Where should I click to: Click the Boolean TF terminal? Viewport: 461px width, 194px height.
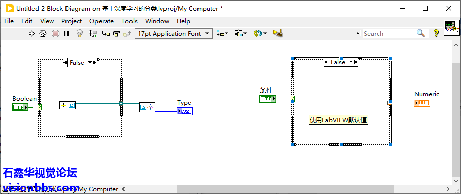point(20,107)
